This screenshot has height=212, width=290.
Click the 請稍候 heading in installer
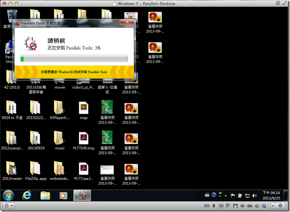pyautogui.click(x=56, y=41)
